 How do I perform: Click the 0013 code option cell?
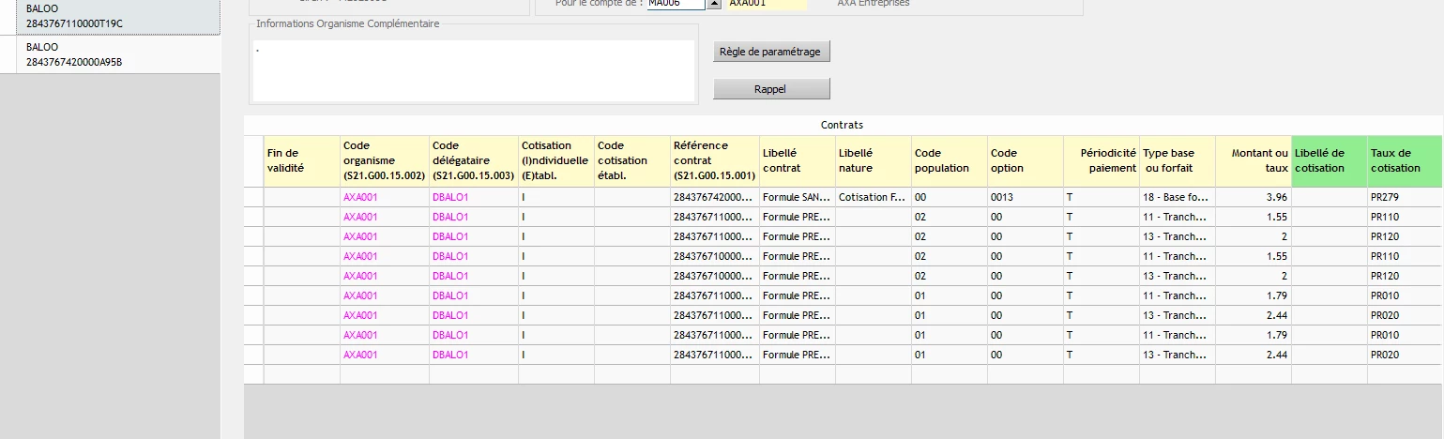(x=1026, y=197)
